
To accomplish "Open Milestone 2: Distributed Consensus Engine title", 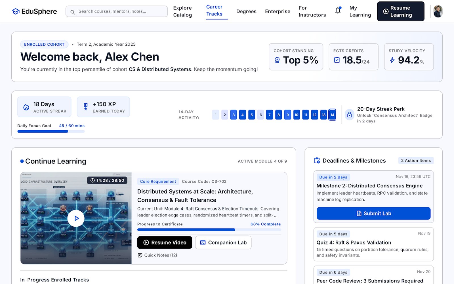I will pyautogui.click(x=370, y=186).
